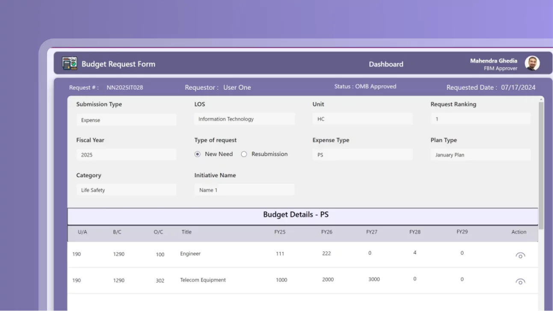The height and width of the screenshot is (311, 553).
Task: View details for Telecom Equipment row
Action: [x=520, y=282]
